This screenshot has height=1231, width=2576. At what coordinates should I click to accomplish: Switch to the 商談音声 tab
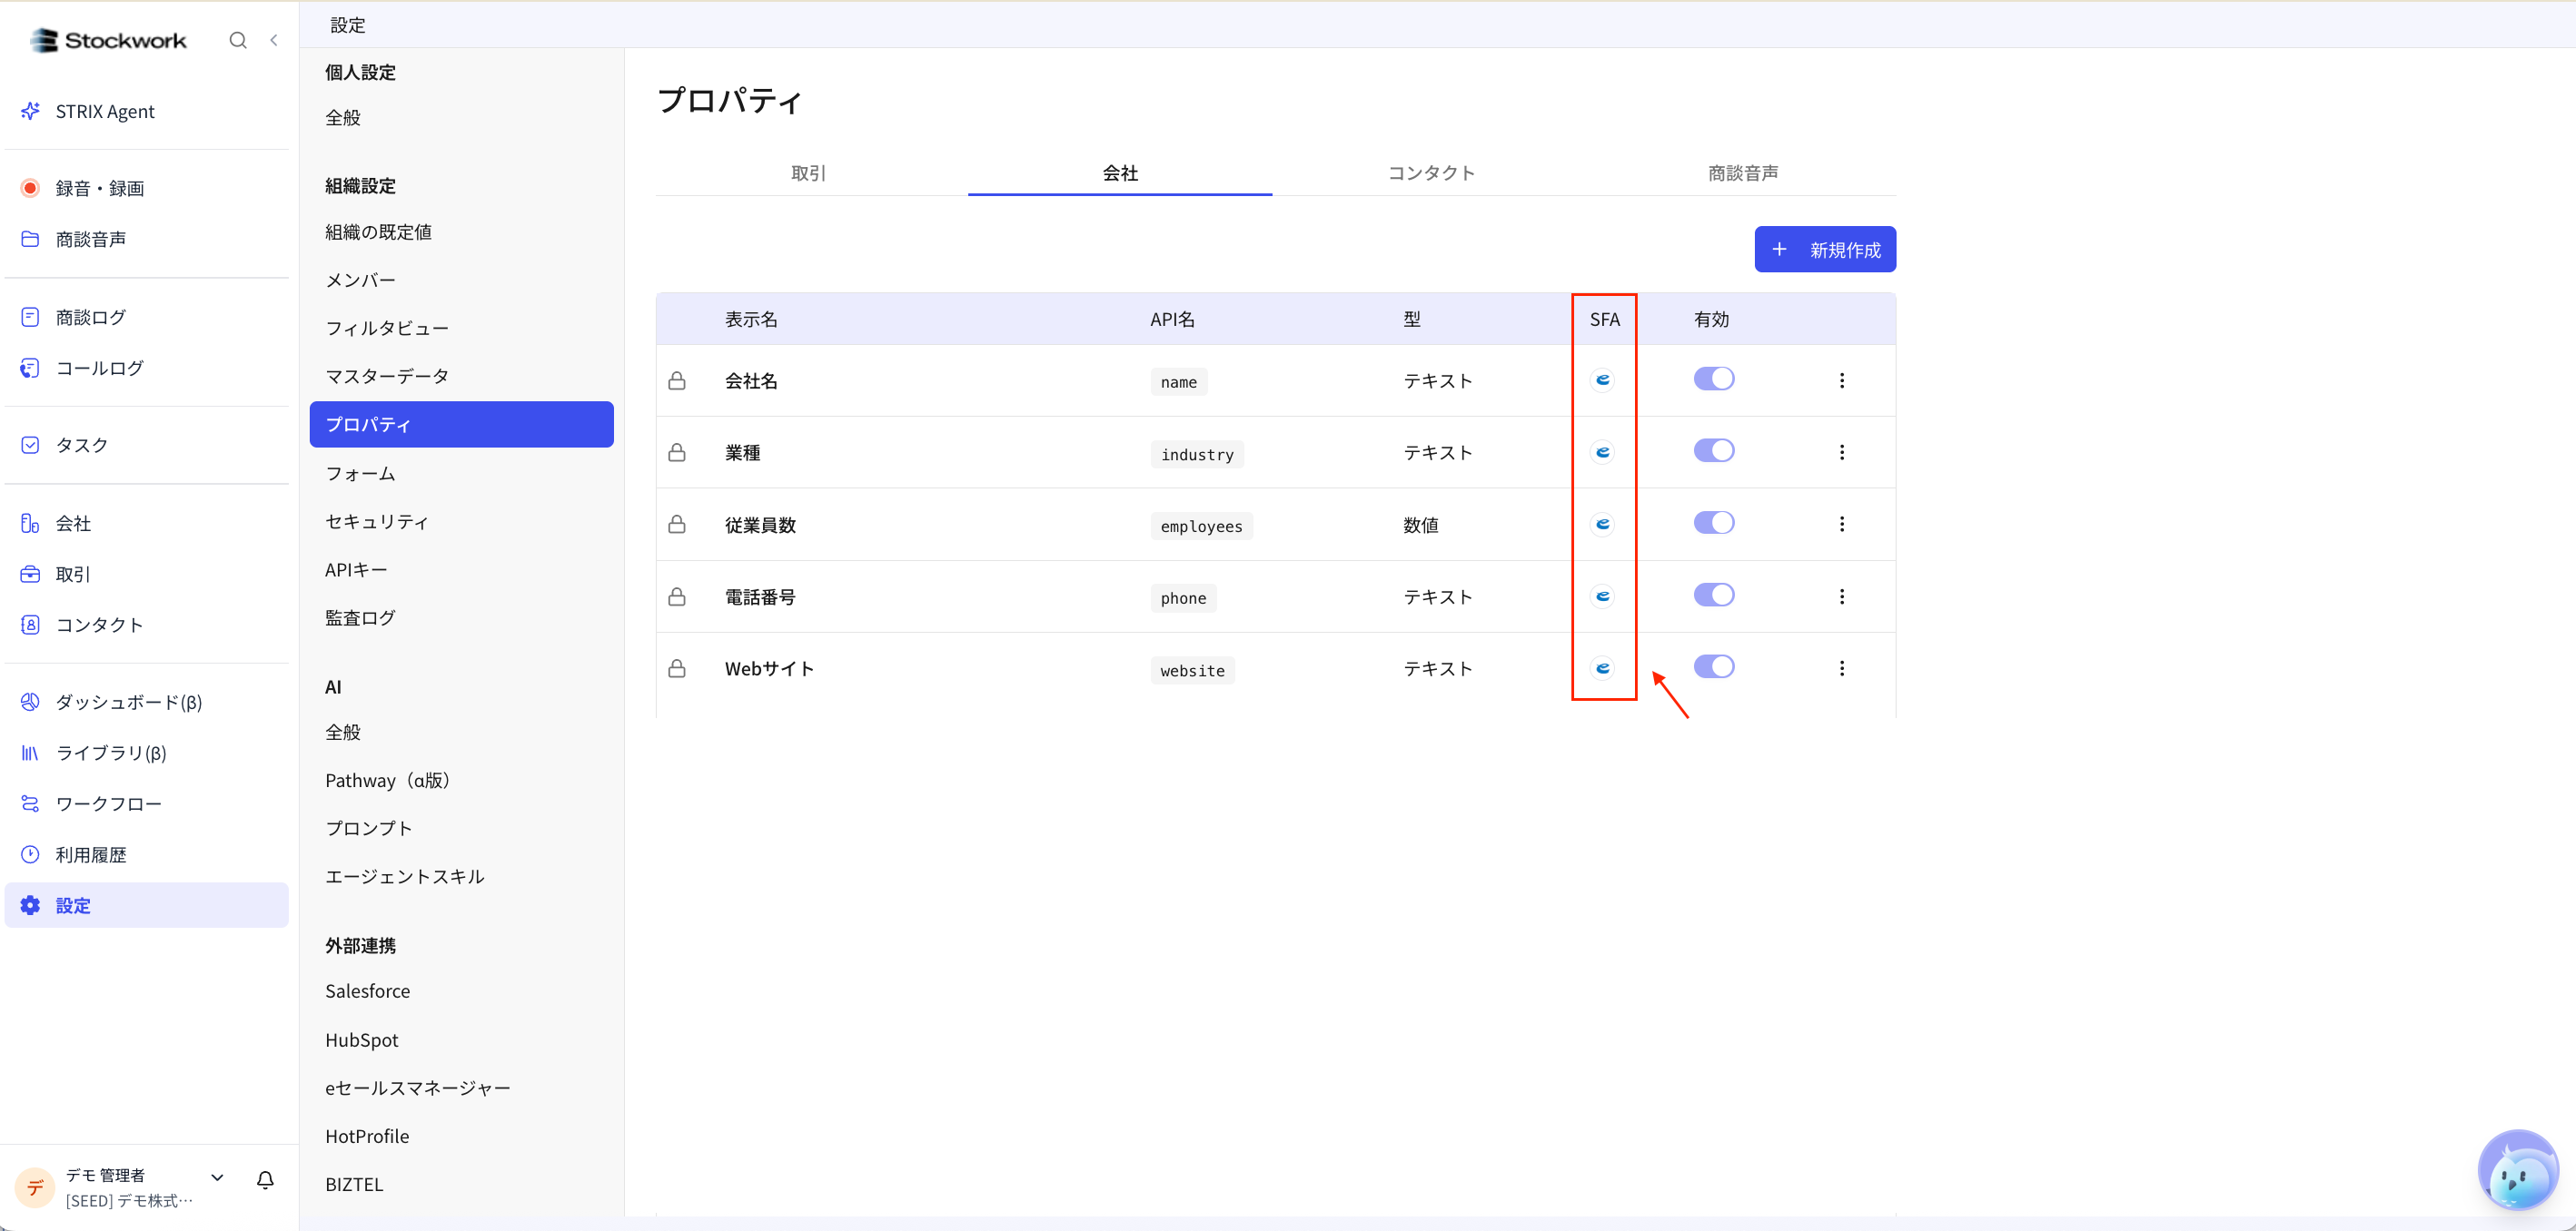click(1743, 172)
